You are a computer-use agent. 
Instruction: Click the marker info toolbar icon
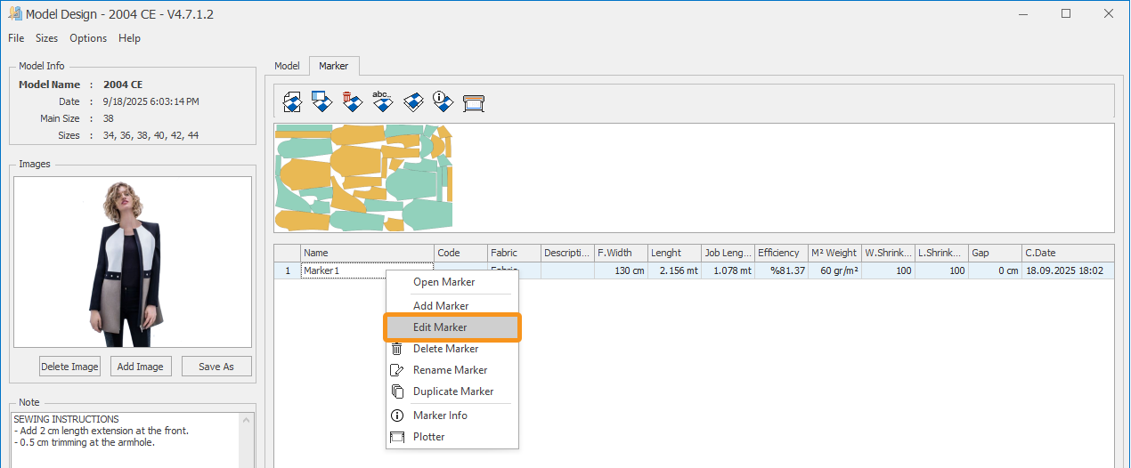click(443, 101)
